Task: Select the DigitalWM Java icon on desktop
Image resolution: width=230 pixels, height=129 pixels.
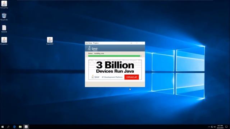Action: [x=50, y=41]
